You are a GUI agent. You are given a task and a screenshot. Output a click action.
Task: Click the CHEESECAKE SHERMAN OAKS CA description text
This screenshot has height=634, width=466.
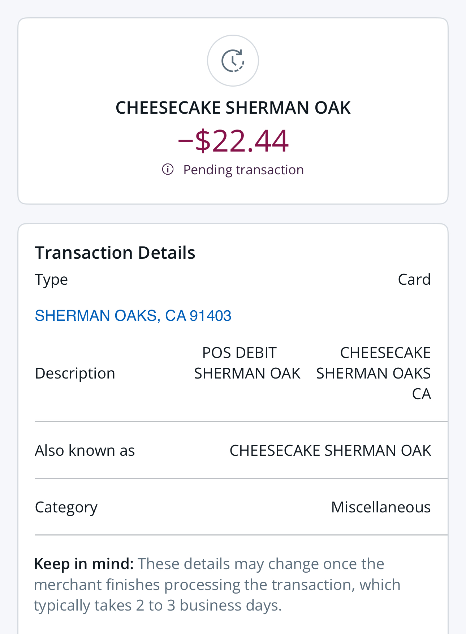(x=373, y=373)
